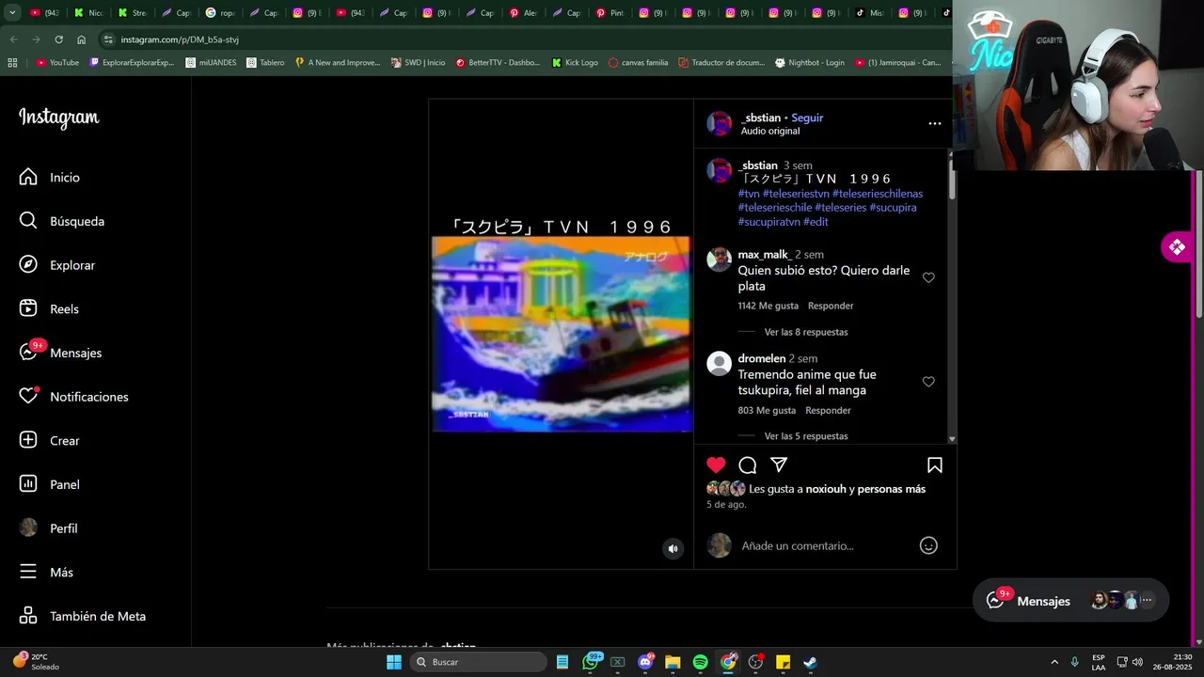Show hidden system tray icons
This screenshot has height=677, width=1204.
pyautogui.click(x=1053, y=662)
